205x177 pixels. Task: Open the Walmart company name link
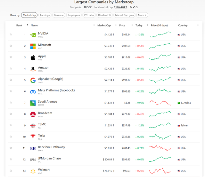44,170
